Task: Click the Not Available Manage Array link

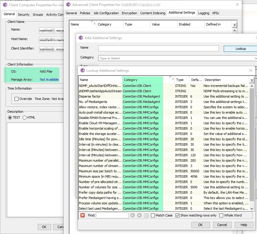Action: pyautogui.click(x=49, y=79)
